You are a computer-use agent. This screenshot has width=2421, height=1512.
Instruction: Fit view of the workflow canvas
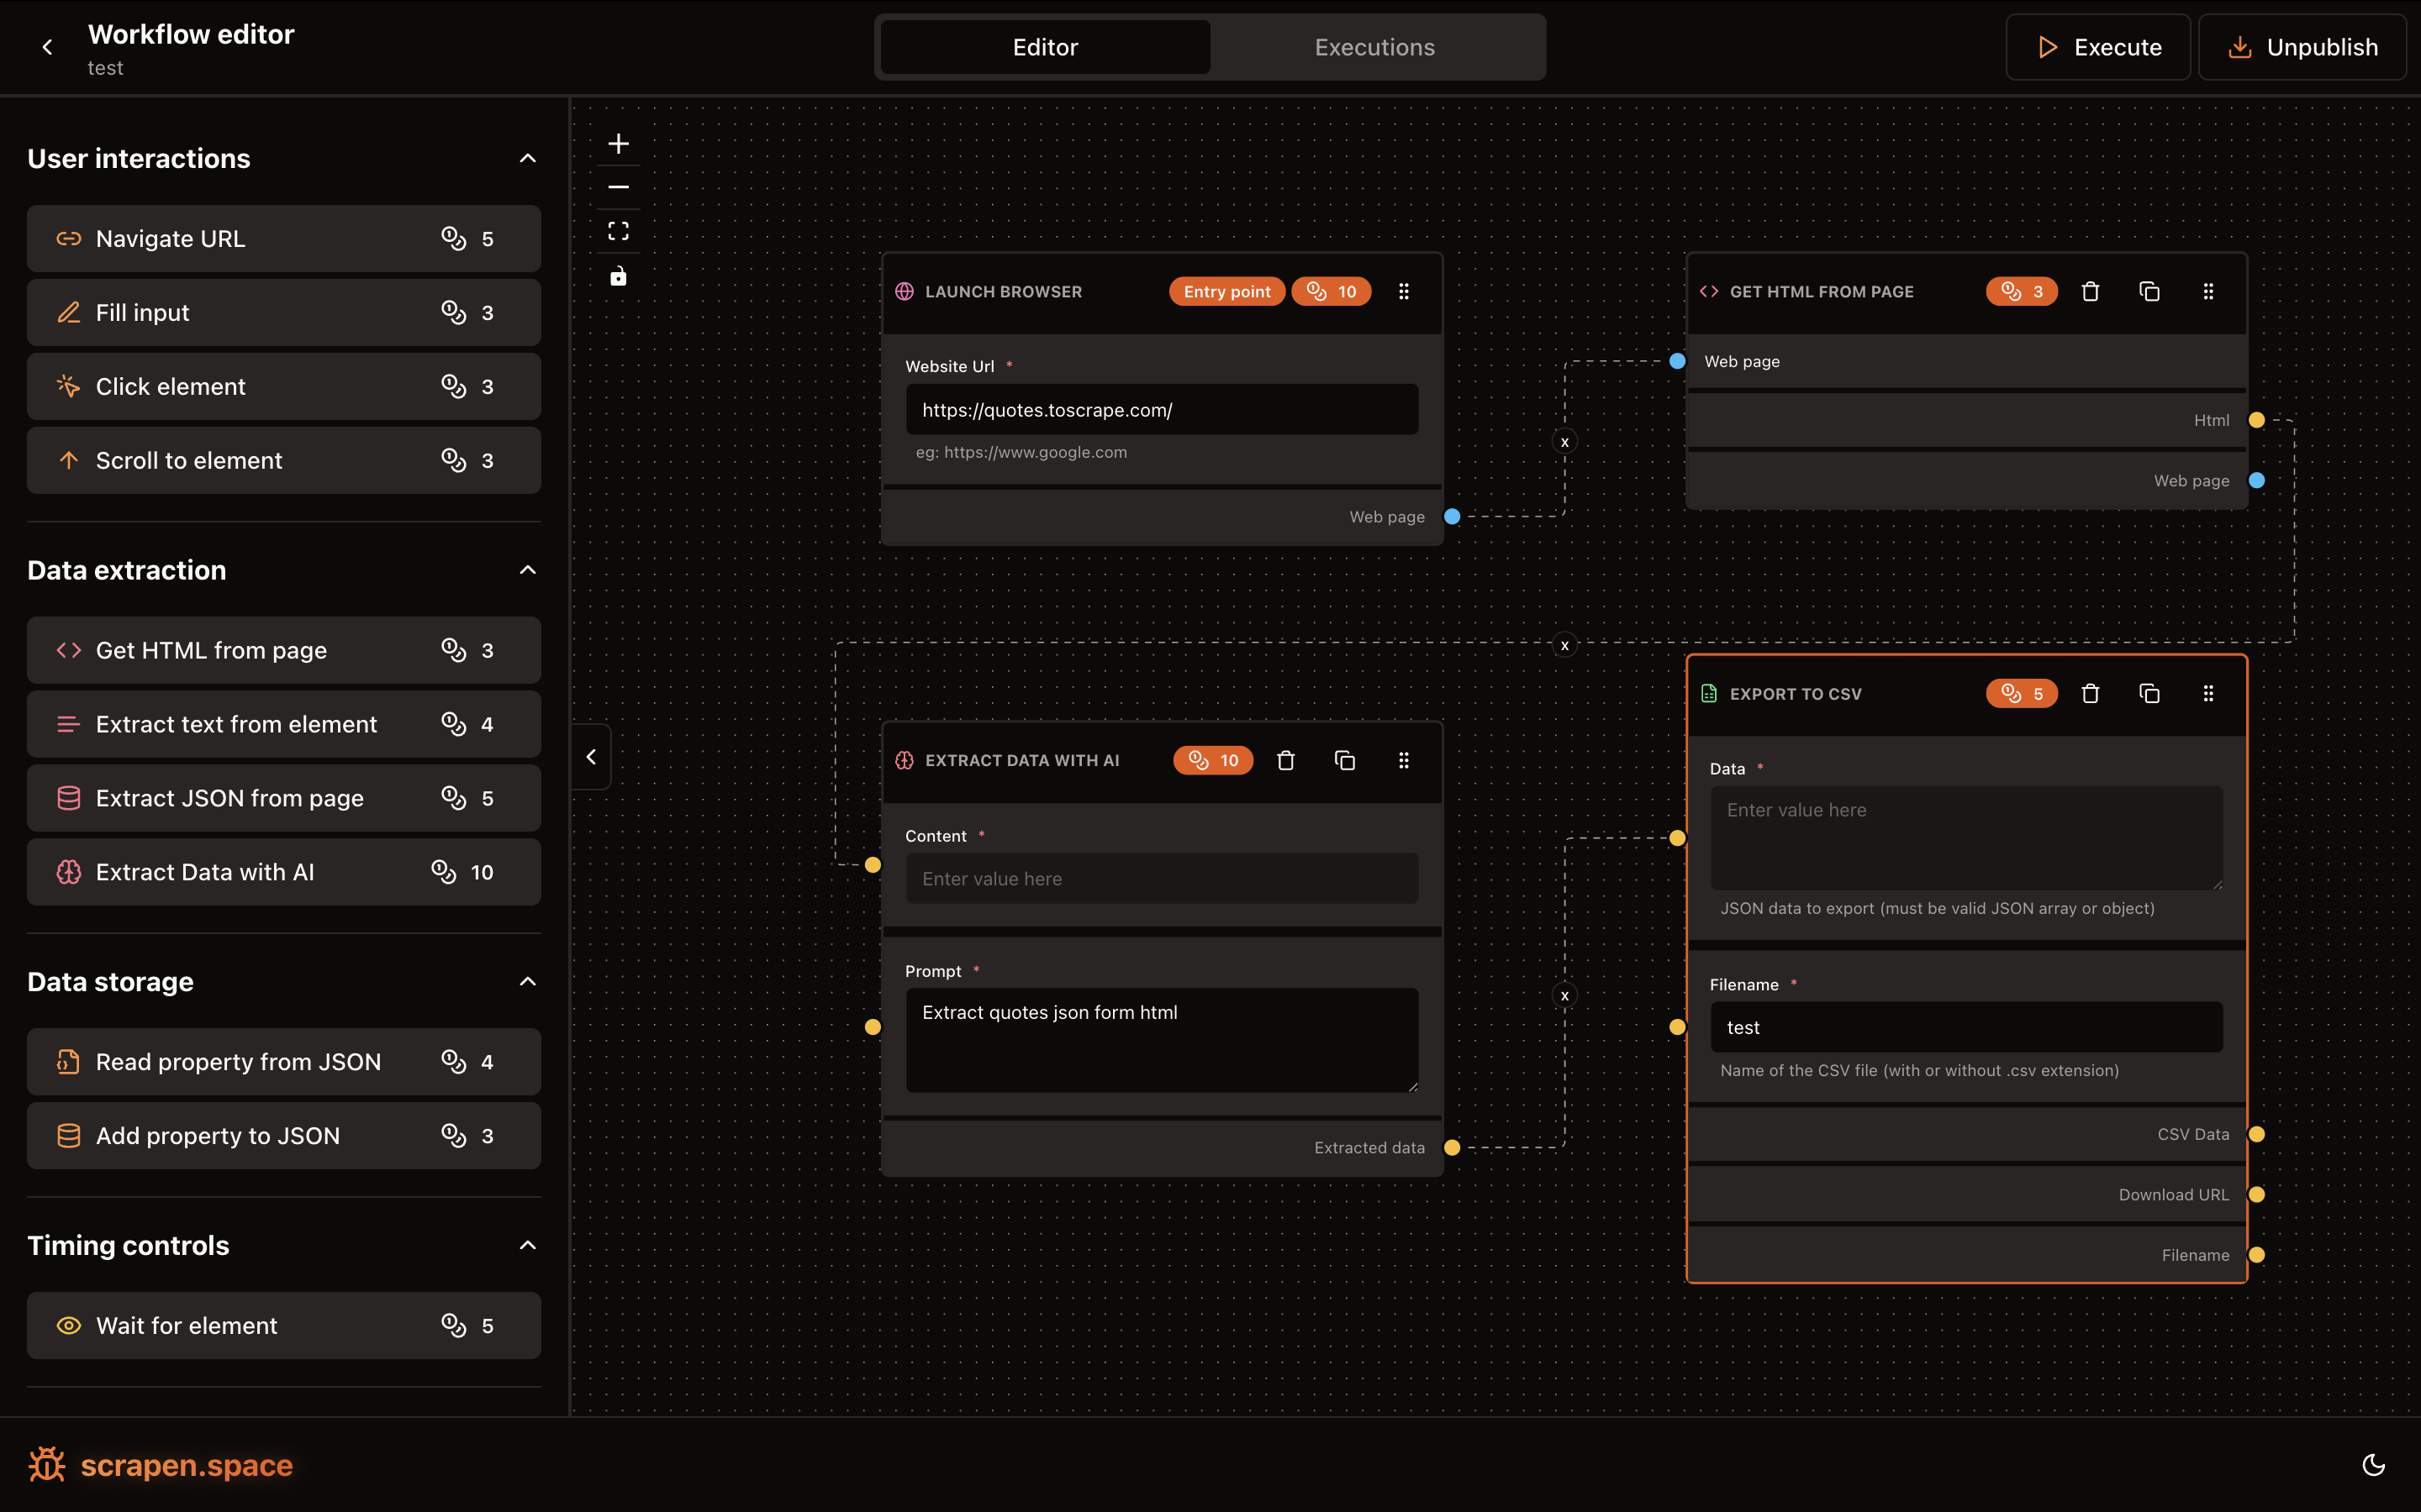pyautogui.click(x=618, y=231)
